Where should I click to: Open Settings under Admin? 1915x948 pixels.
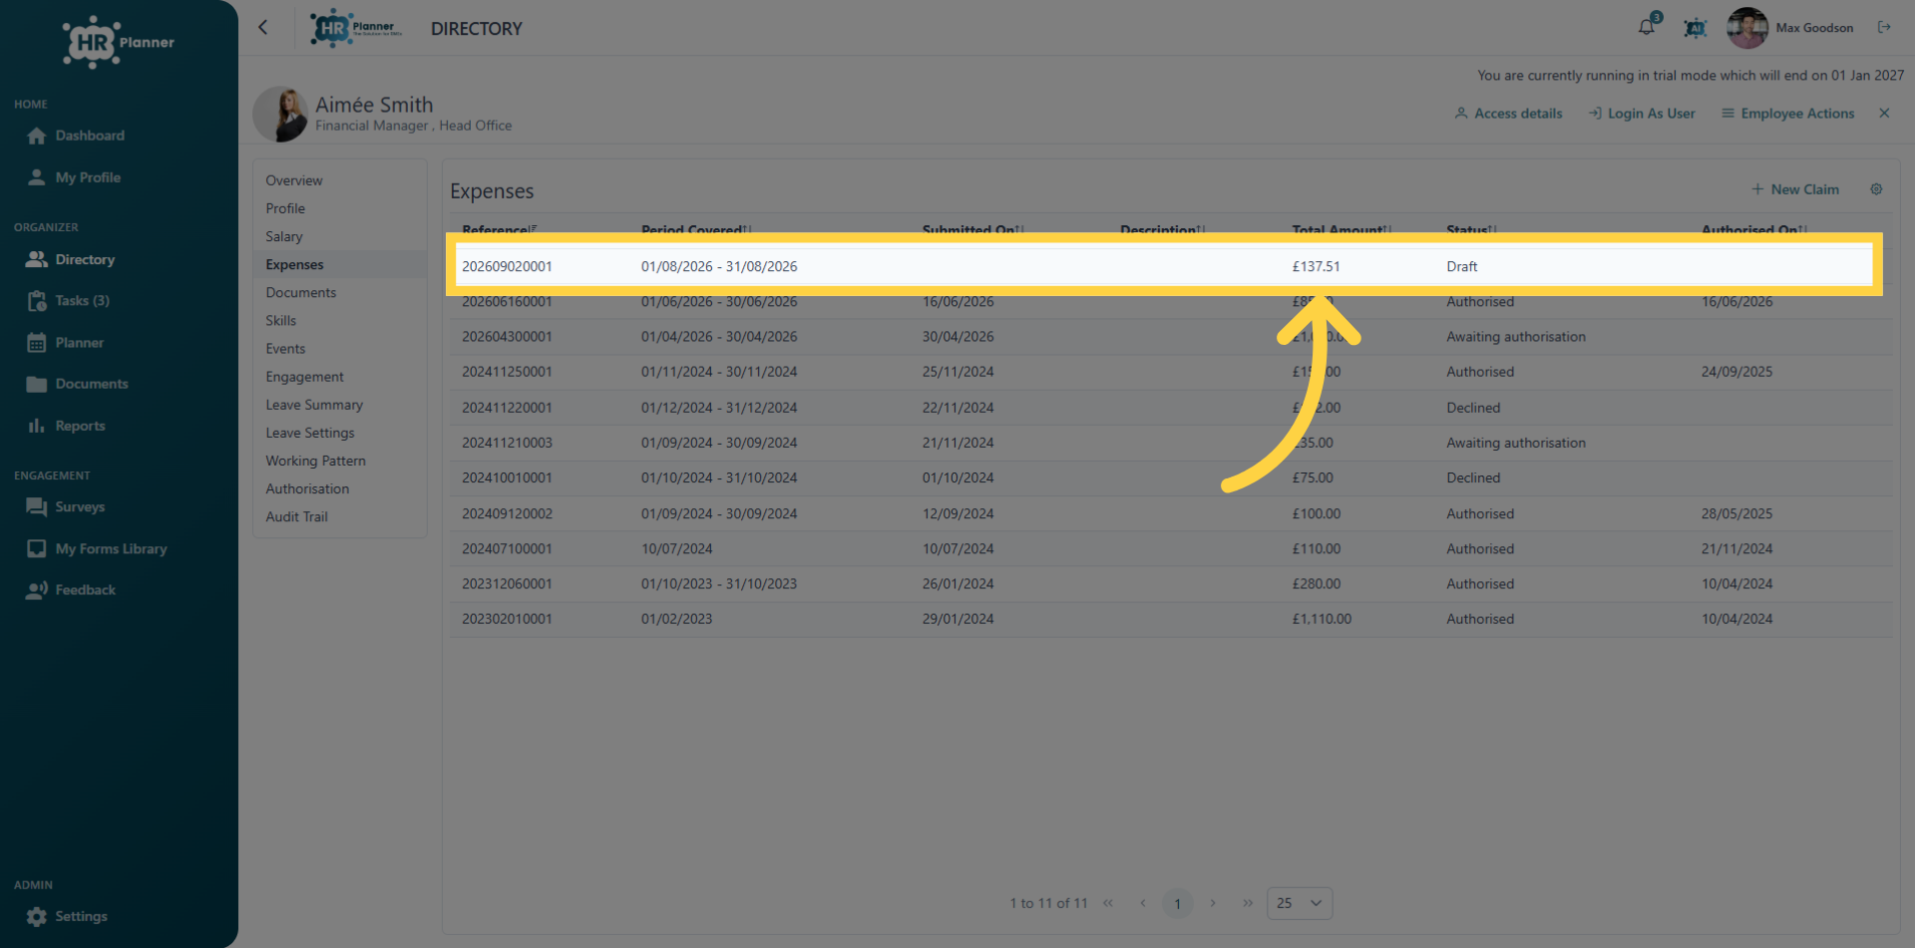click(67, 916)
